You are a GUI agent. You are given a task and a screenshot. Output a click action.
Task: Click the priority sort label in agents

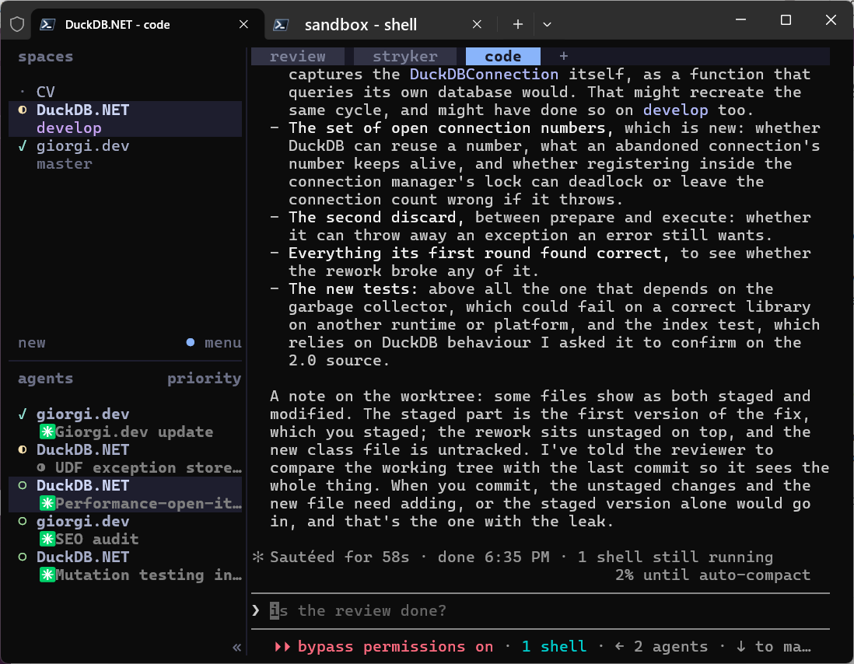(205, 378)
